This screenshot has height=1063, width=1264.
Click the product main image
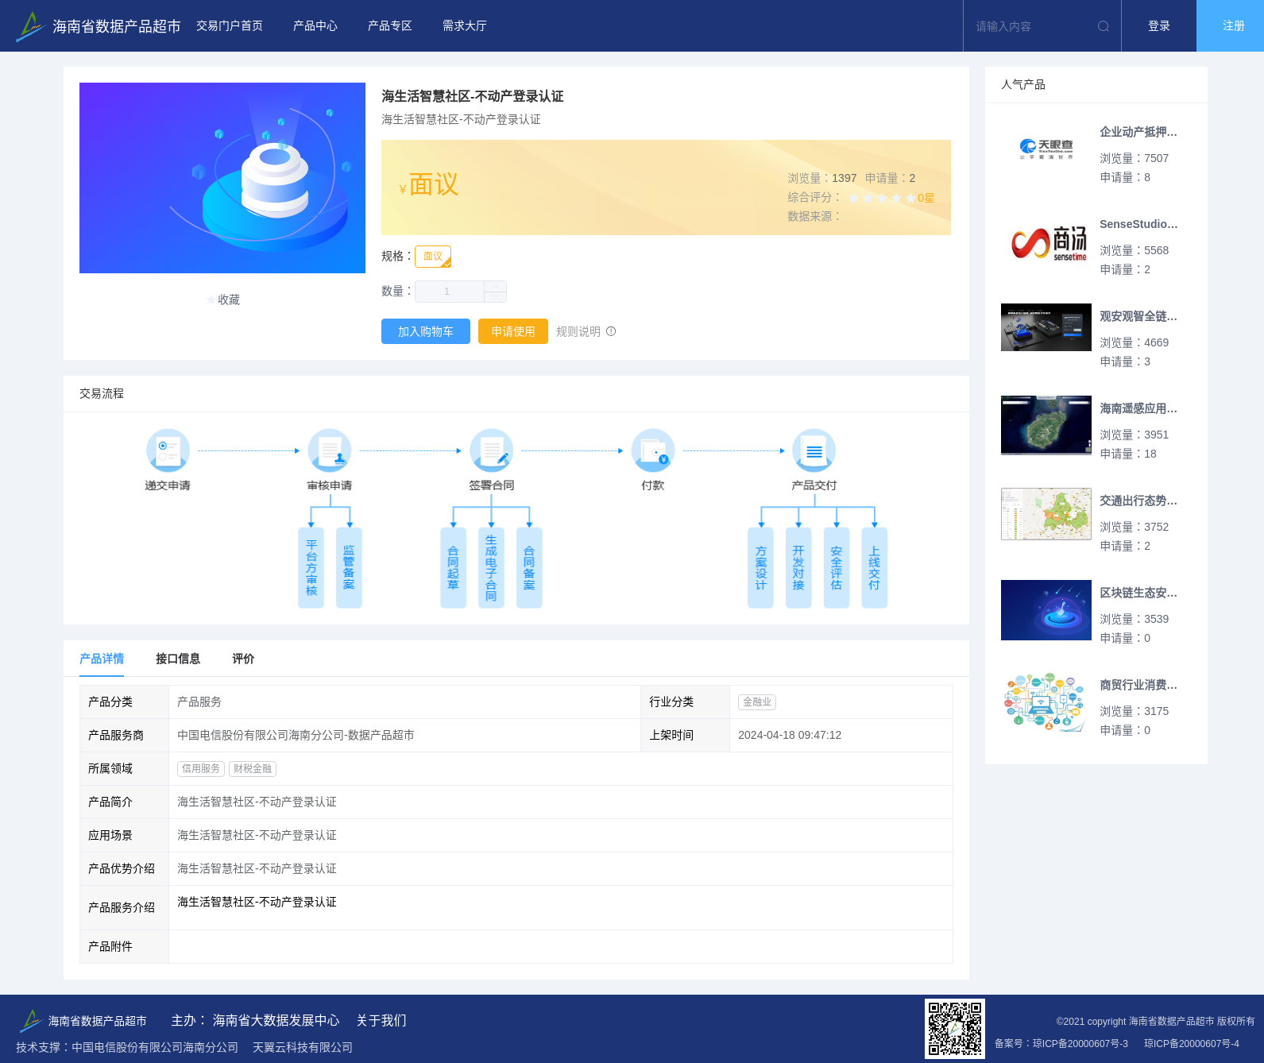[x=222, y=178]
